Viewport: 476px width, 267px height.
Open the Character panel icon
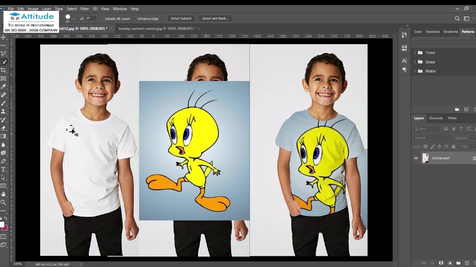click(405, 61)
